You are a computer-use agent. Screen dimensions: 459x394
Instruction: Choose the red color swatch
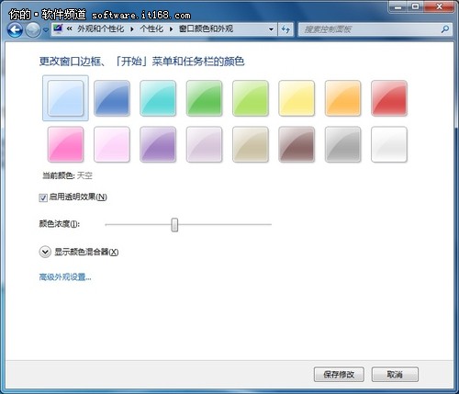[x=389, y=98]
